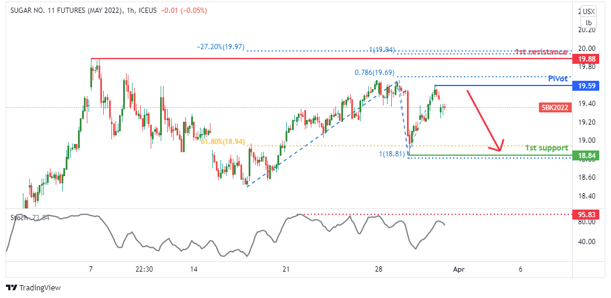The height and width of the screenshot is (298, 611).
Task: Select the 18.84 support price label
Action: point(586,156)
